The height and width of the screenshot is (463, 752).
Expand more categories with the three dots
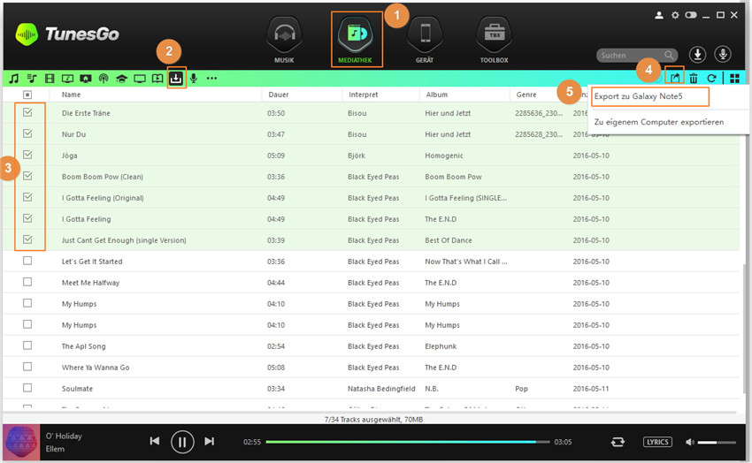(211, 79)
